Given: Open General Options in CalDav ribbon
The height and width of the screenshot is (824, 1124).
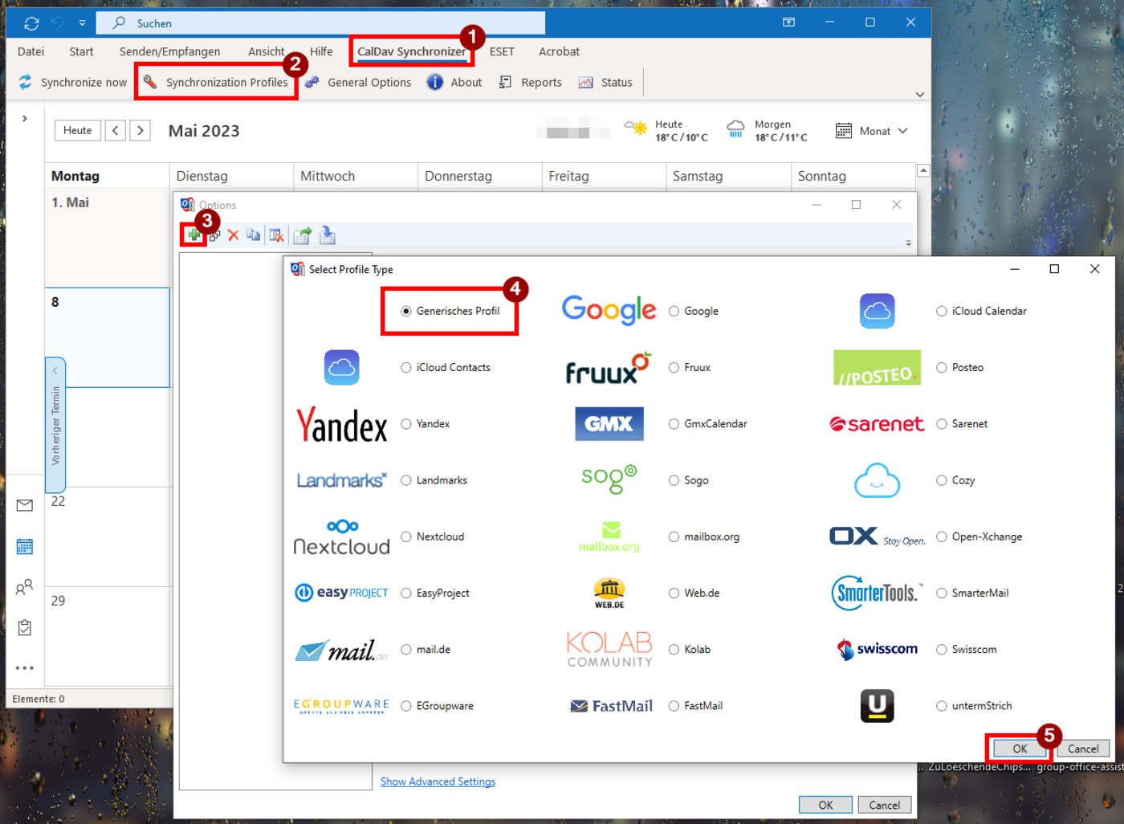Looking at the screenshot, I should pyautogui.click(x=358, y=82).
